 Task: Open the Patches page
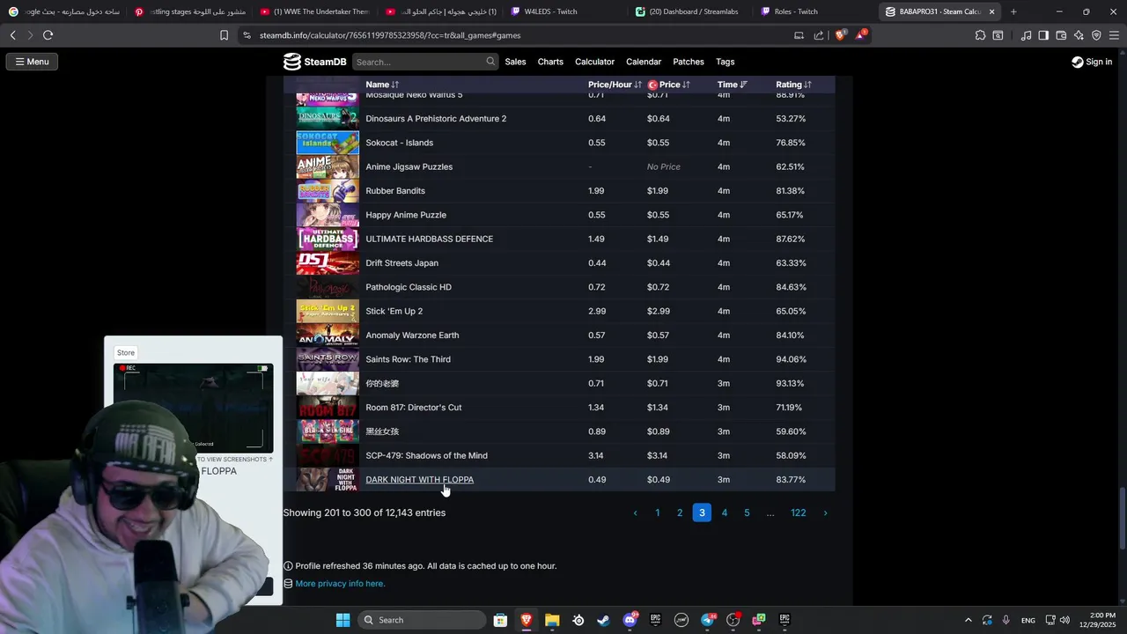coord(689,62)
